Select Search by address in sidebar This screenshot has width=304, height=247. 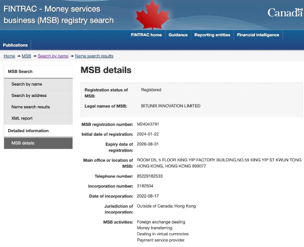click(x=38, y=95)
